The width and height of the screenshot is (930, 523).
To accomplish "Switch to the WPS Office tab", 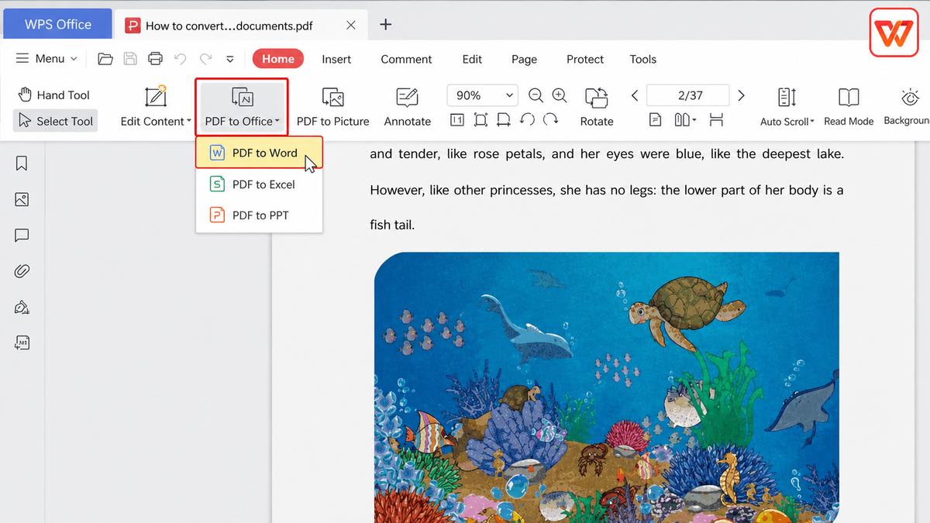I will coord(57,24).
